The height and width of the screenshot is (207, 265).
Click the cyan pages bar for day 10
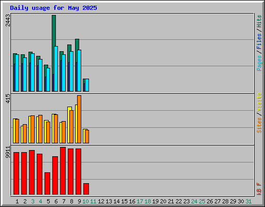(87, 85)
